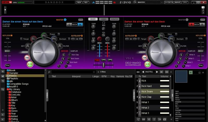Screen dimensions: 208x122
Task: Toggle left deck KEYLOCK
Action: coord(8,35)
